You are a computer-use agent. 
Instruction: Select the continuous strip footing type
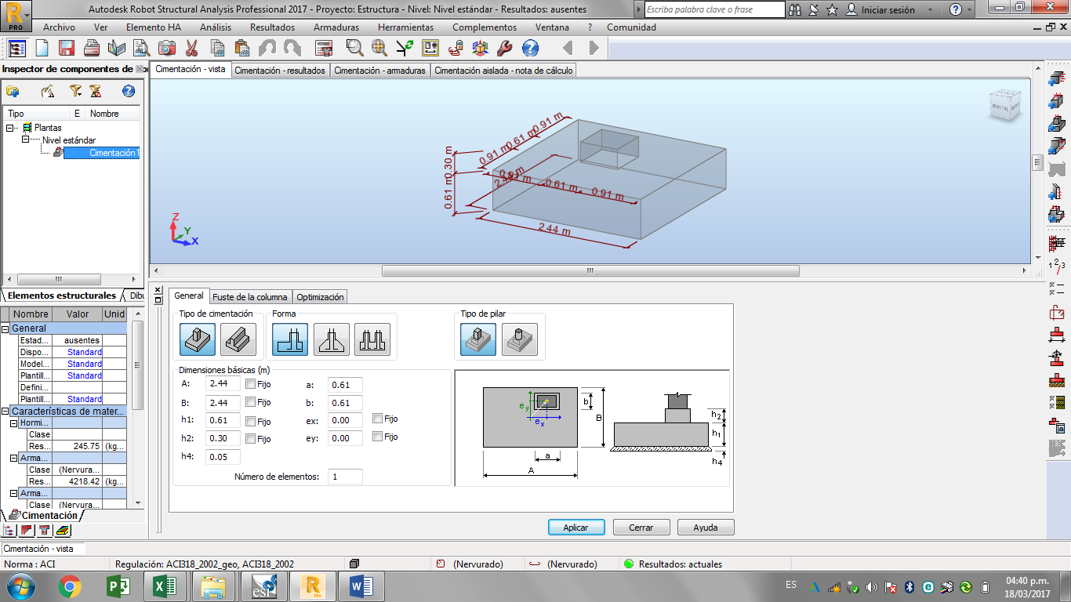point(238,339)
